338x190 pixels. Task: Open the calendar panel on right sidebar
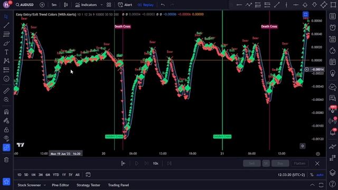(x=332, y=62)
